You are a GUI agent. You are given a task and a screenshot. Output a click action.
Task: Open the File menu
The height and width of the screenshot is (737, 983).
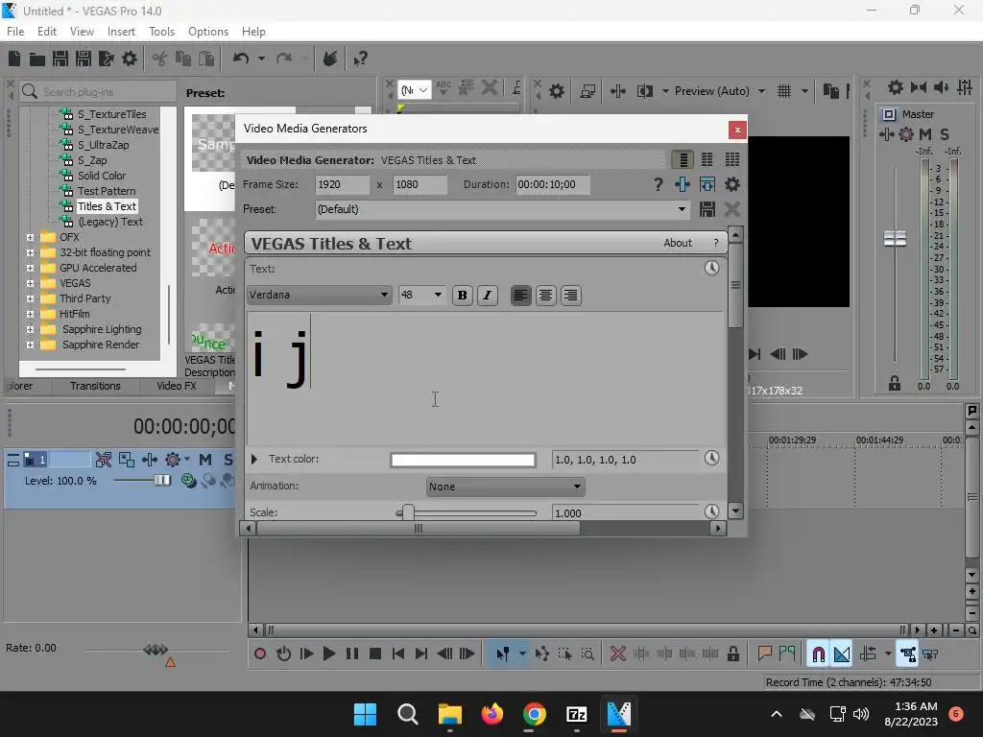15,32
